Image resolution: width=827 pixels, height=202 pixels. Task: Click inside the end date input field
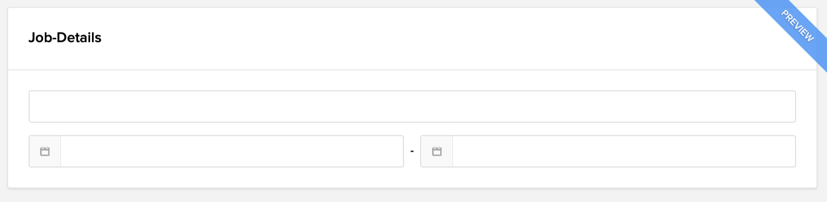point(623,151)
